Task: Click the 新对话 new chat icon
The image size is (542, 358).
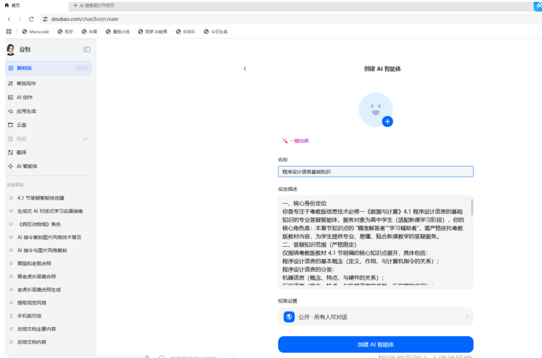Action: [11, 68]
